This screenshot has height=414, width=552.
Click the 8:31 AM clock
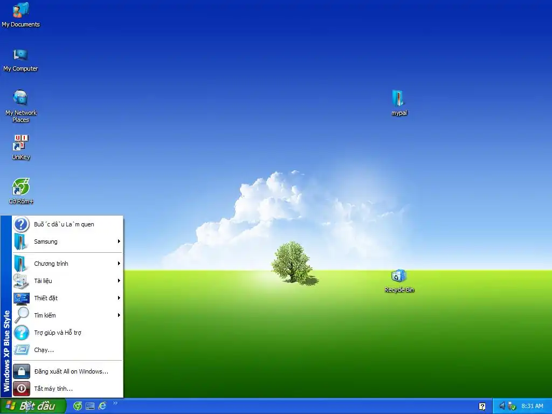[532, 406]
